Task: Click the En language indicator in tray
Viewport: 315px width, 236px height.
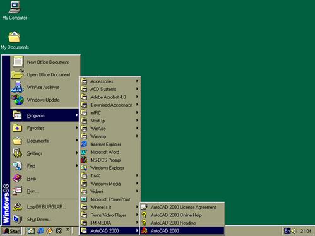Action: pyautogui.click(x=287, y=231)
